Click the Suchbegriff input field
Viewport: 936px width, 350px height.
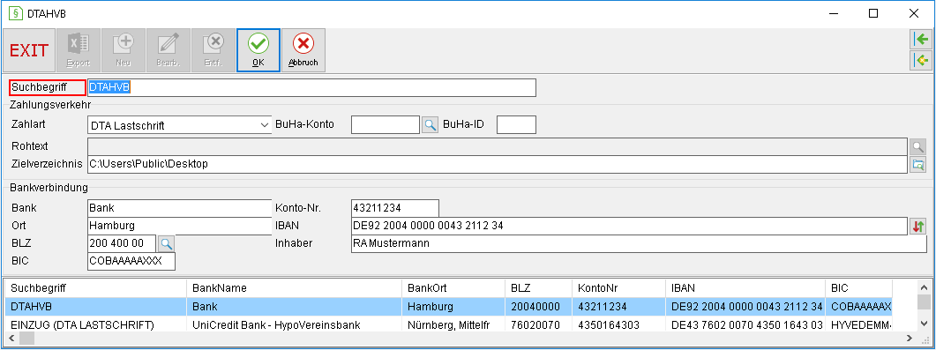(x=311, y=87)
